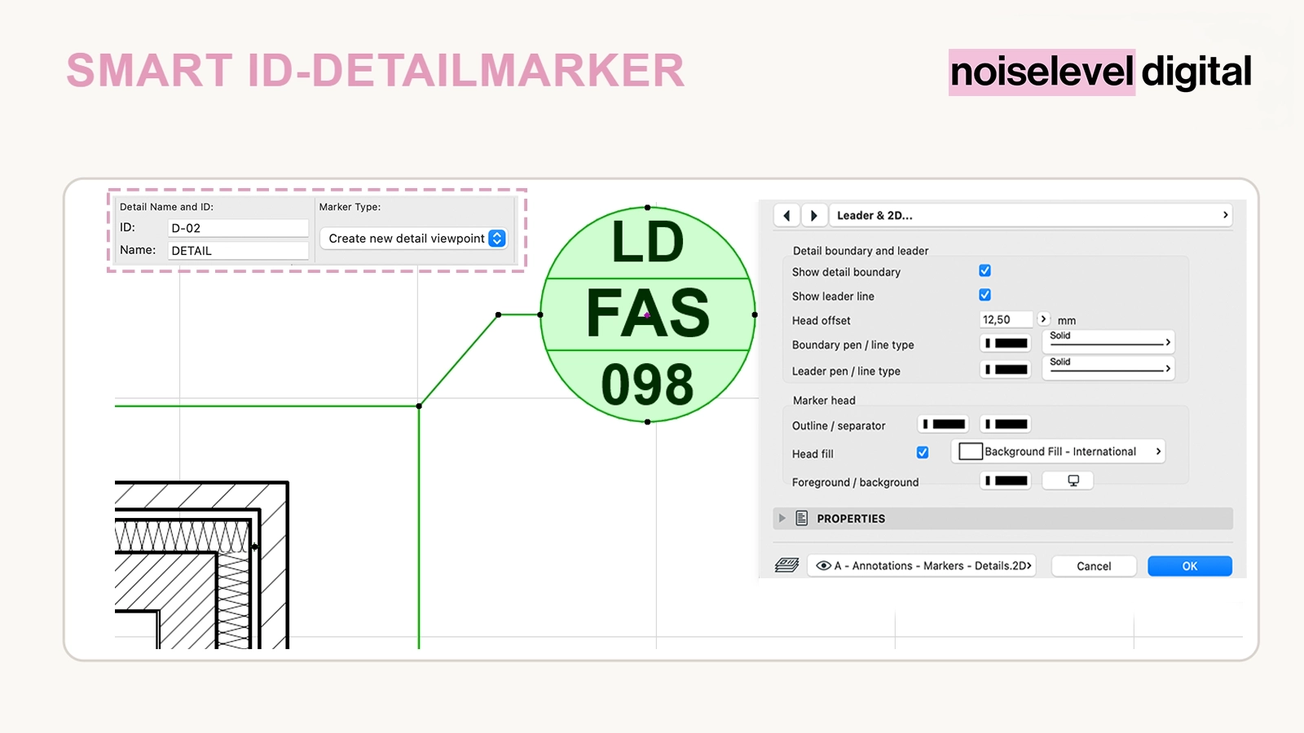Open Leader line type Solid dropdown
The width and height of the screenshot is (1304, 733).
1108,368
